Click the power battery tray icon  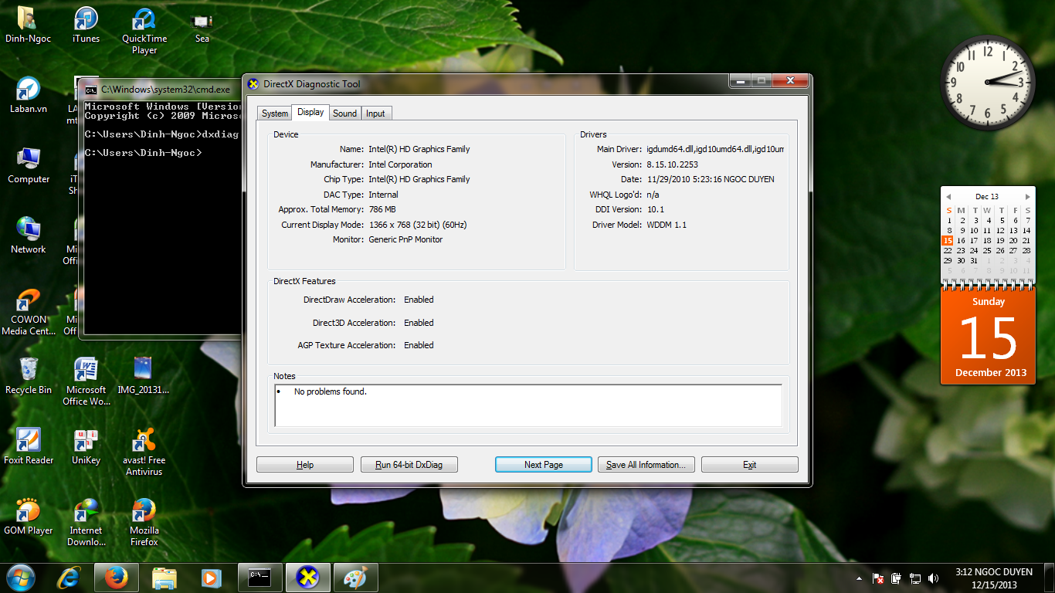coord(897,578)
